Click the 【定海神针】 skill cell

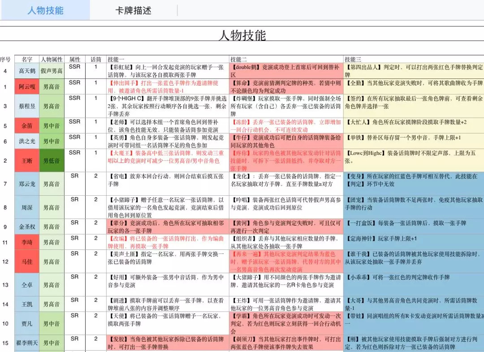pyautogui.click(x=414, y=242)
